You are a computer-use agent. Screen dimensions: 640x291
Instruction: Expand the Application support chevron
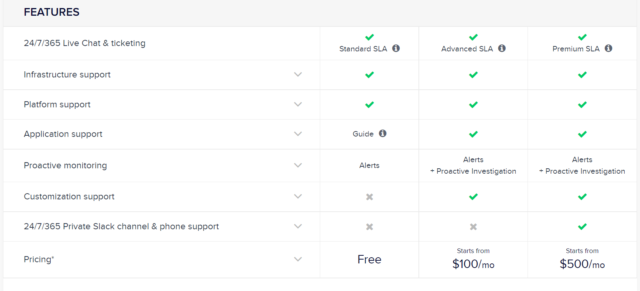coord(298,134)
